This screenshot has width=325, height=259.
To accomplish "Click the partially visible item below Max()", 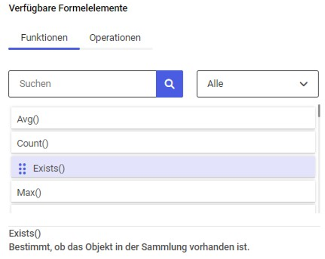I will click(163, 209).
